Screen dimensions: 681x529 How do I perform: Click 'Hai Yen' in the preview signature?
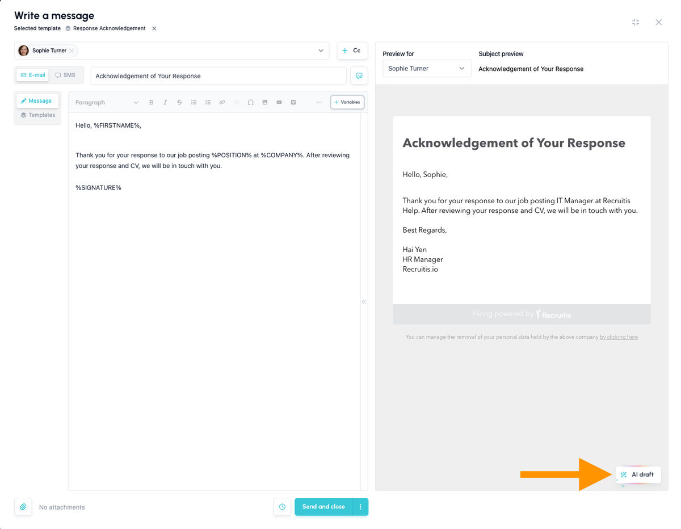coord(414,250)
